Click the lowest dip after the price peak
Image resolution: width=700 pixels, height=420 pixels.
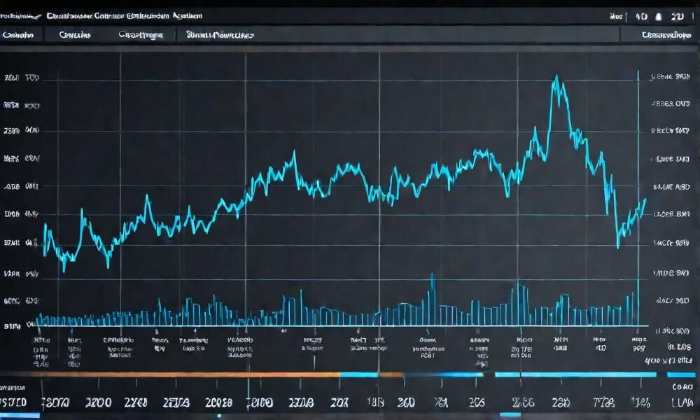point(617,245)
